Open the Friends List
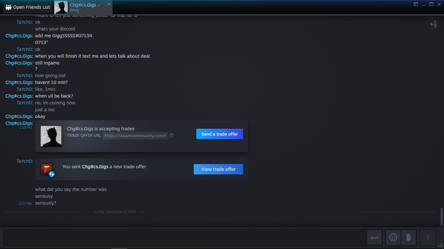The height and width of the screenshot is (249, 444). point(28,7)
